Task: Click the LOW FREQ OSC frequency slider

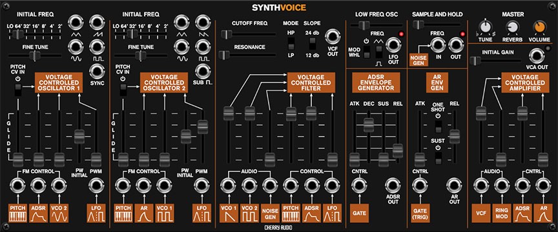Action: 377,25
